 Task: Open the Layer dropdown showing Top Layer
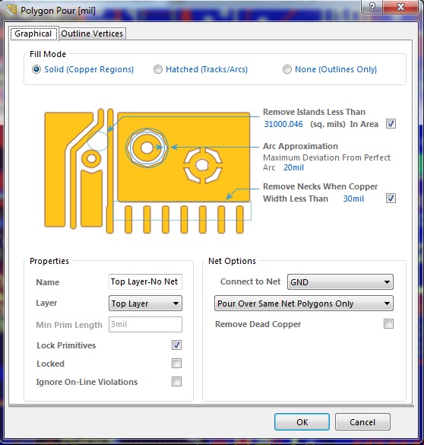145,304
